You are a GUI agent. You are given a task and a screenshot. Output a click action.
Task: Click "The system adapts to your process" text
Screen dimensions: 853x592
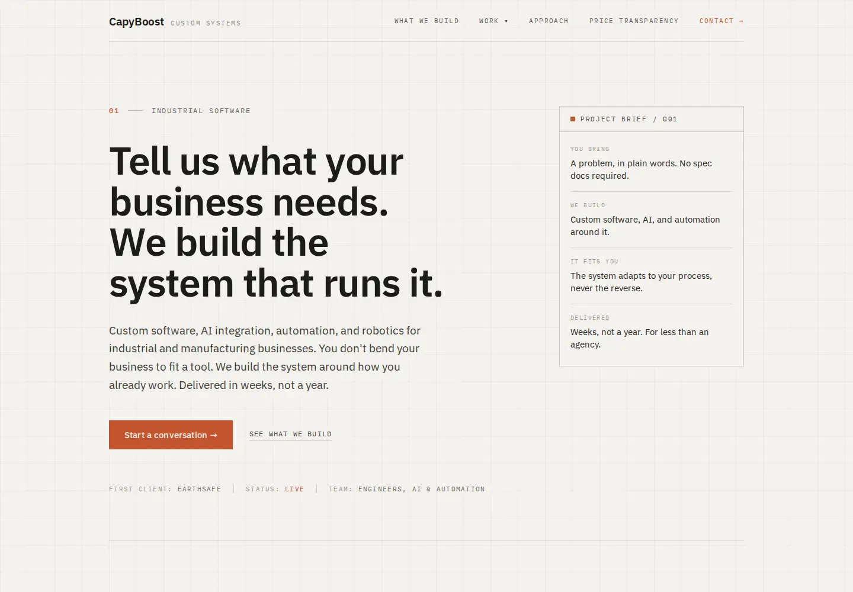point(641,282)
